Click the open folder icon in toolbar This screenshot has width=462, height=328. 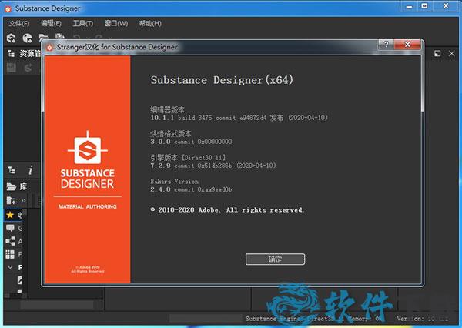click(42, 38)
